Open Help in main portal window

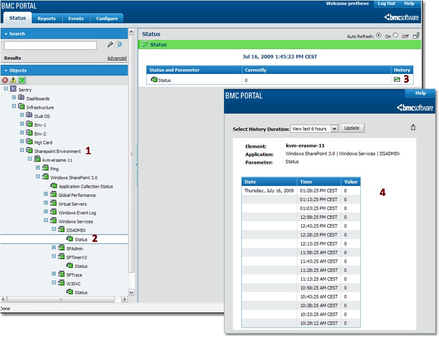point(409,3)
